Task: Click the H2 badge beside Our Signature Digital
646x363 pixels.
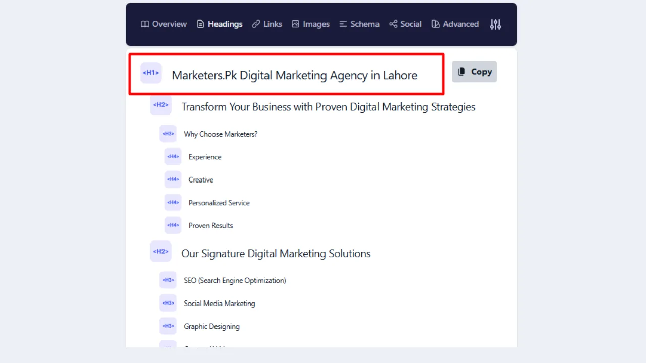Action: 160,251
